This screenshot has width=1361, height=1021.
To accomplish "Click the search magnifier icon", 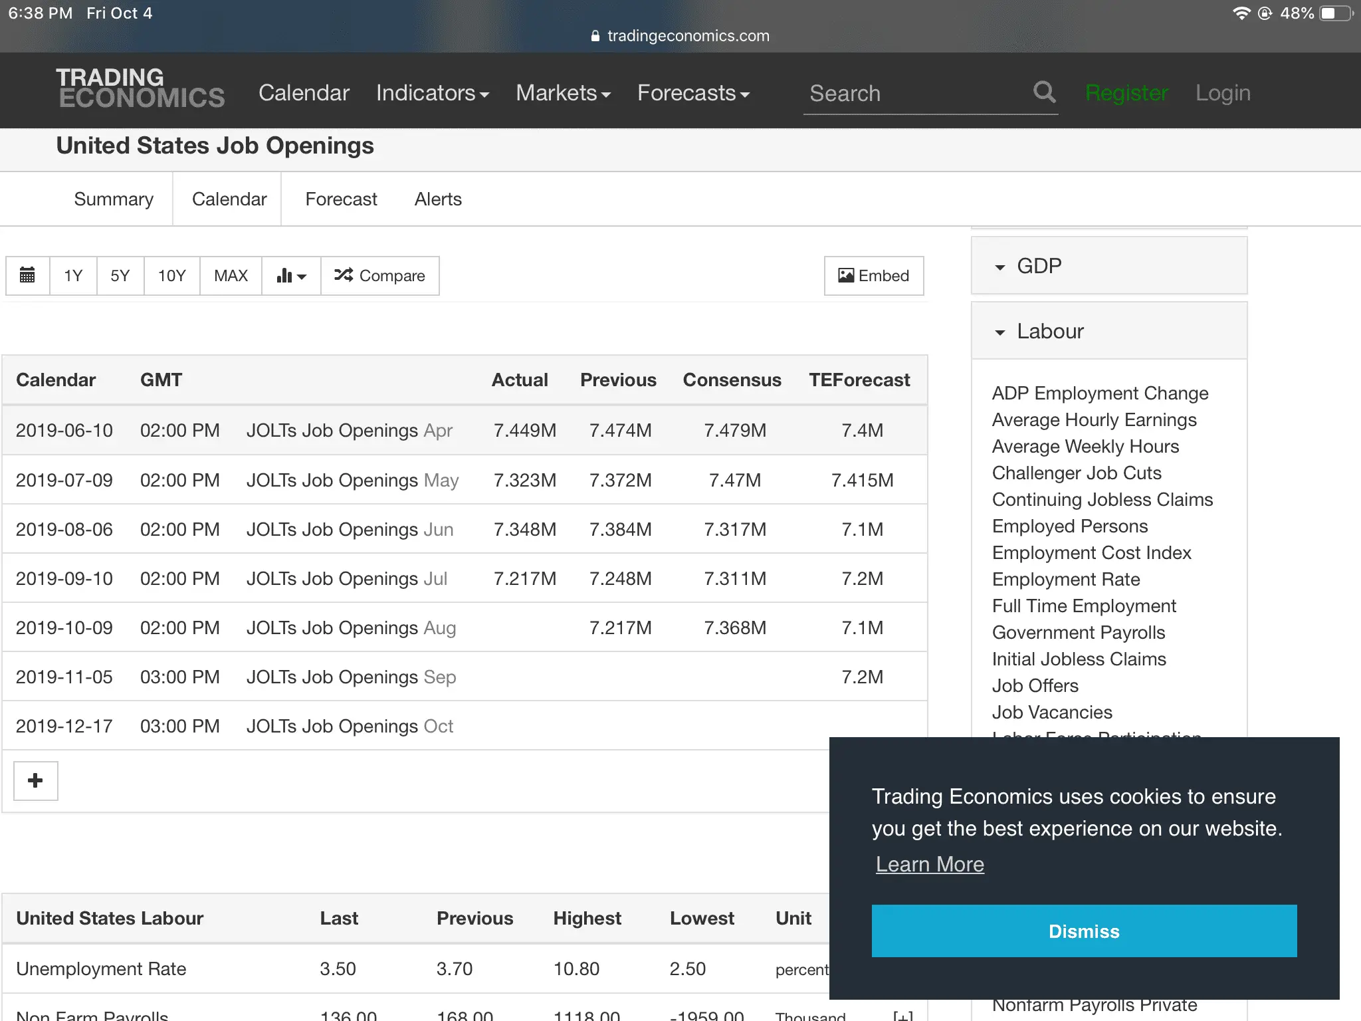I will click(x=1044, y=92).
